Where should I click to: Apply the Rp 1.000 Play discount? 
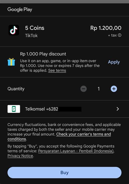coord(114,62)
